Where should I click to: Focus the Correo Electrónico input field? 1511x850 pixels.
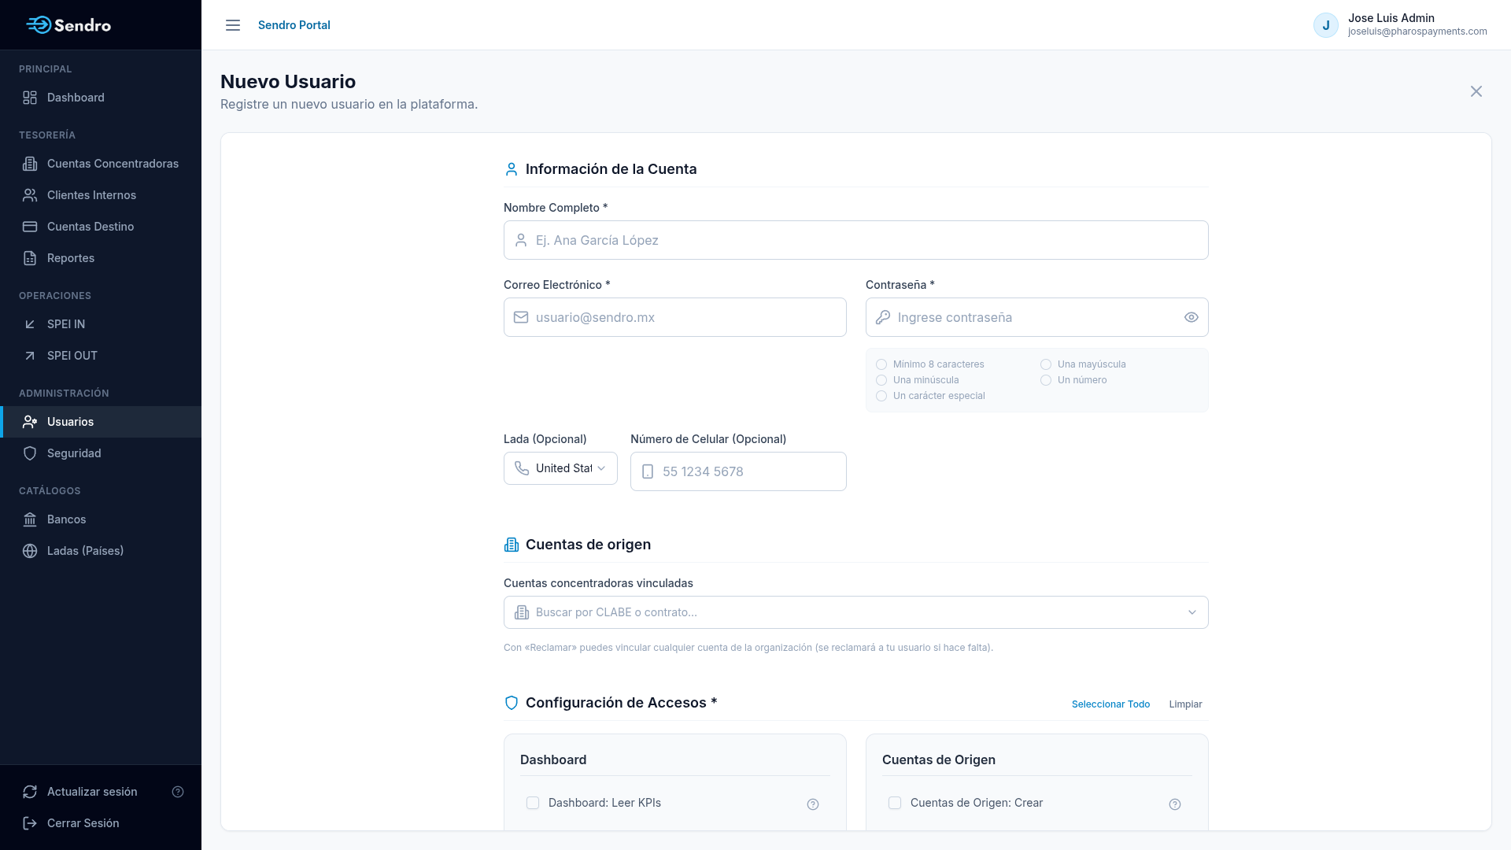click(675, 317)
